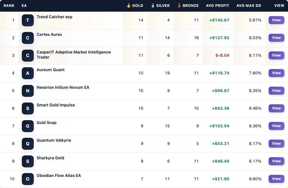Image resolution: width=288 pixels, height=188 pixels.
Task: Click the C avatar icon next to Cortex Aurex
Action: point(28,38)
